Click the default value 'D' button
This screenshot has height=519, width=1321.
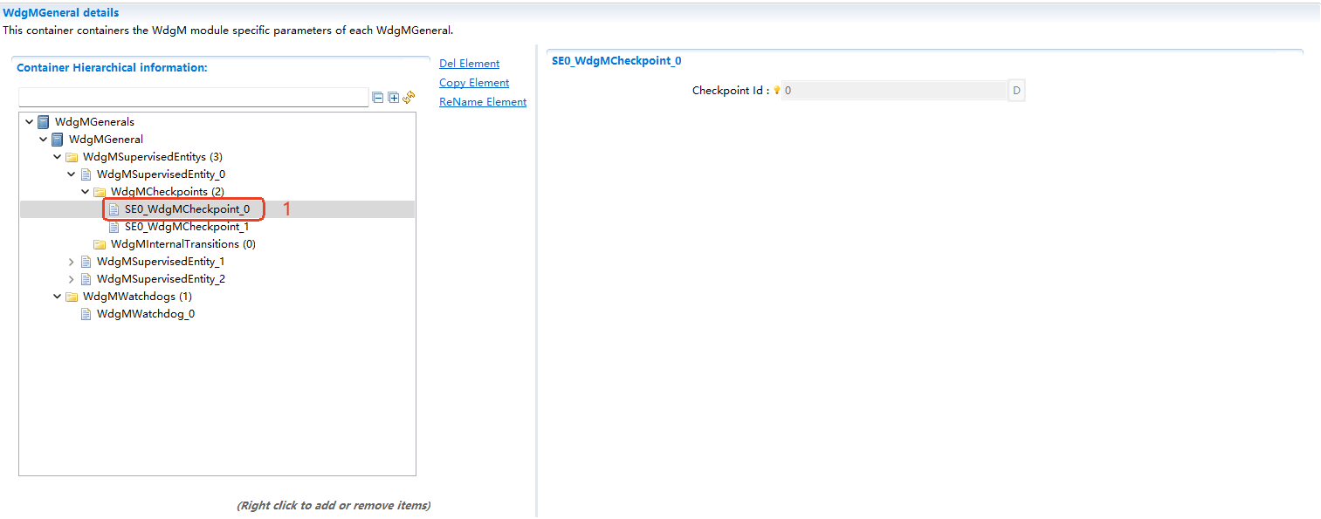click(x=1016, y=91)
